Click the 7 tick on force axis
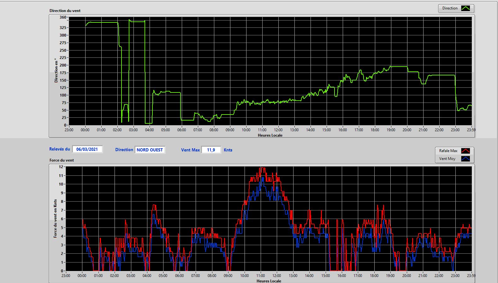 tap(62, 210)
